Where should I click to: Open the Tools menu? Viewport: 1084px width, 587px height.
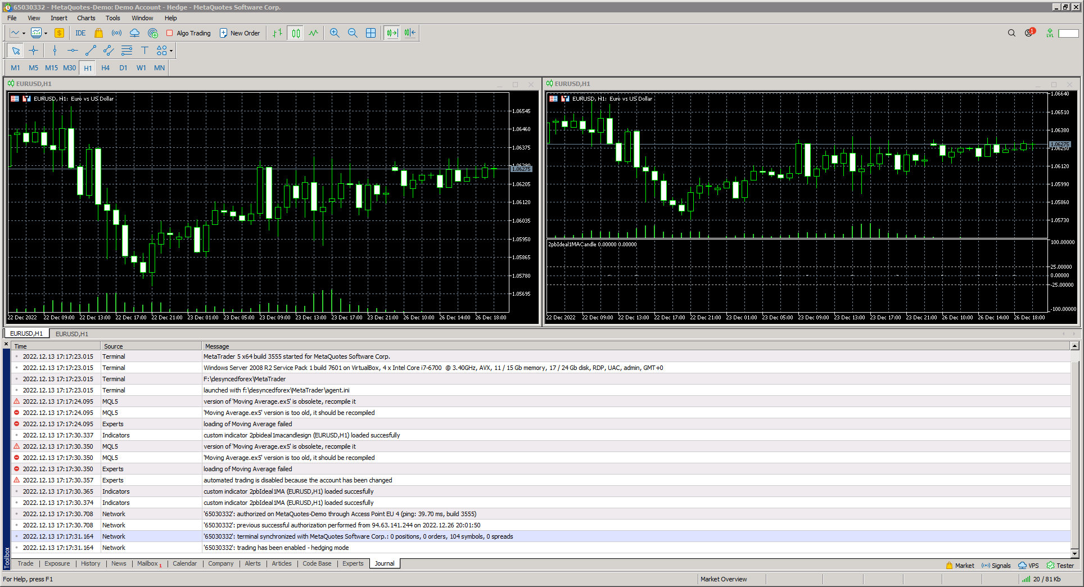[x=112, y=18]
